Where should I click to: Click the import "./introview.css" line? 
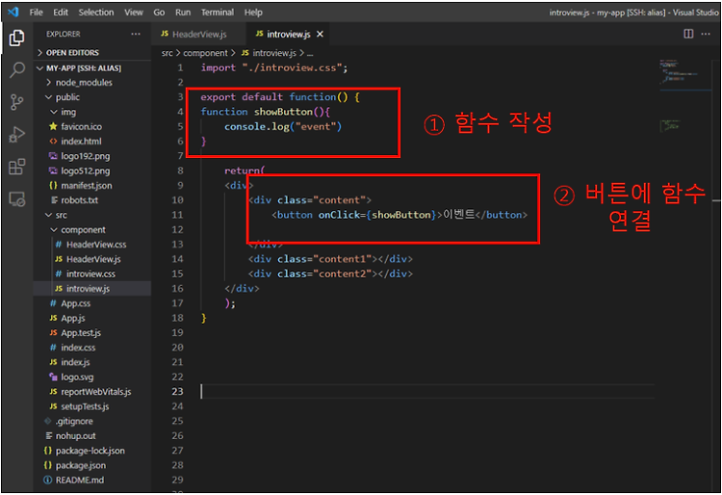point(274,67)
